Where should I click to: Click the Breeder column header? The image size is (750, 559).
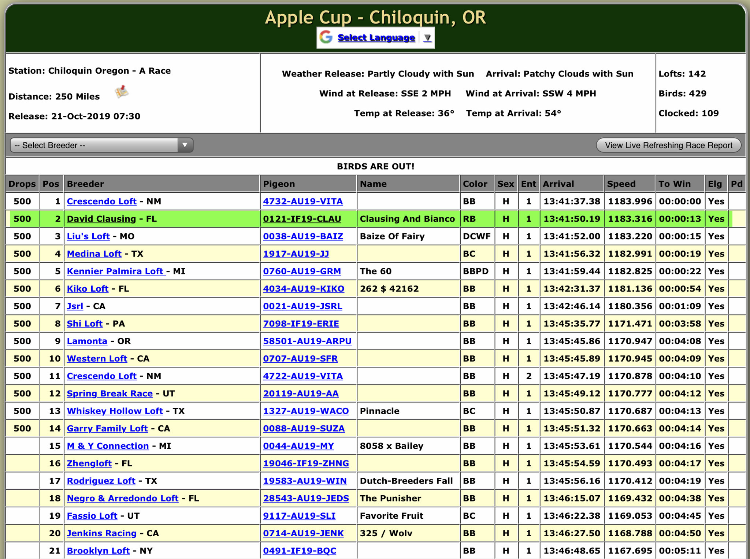tap(85, 184)
